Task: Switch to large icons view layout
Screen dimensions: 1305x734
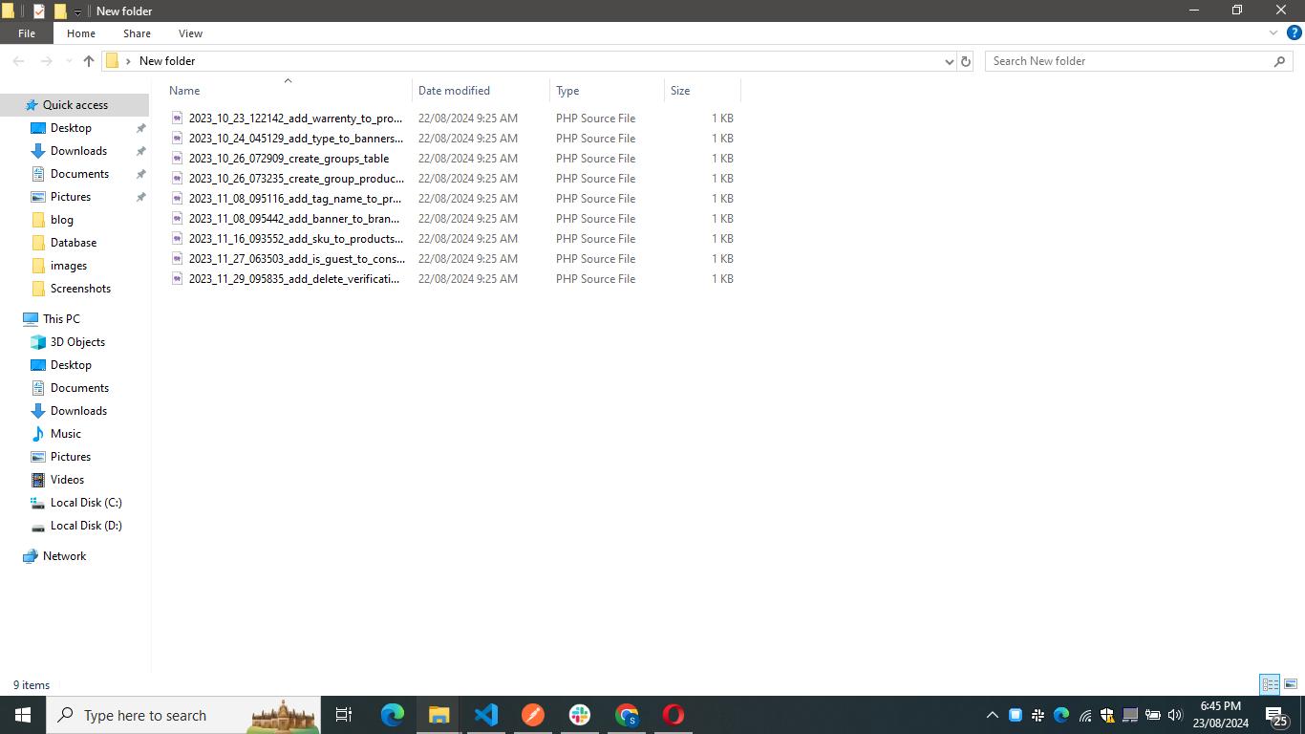Action: click(x=1290, y=684)
